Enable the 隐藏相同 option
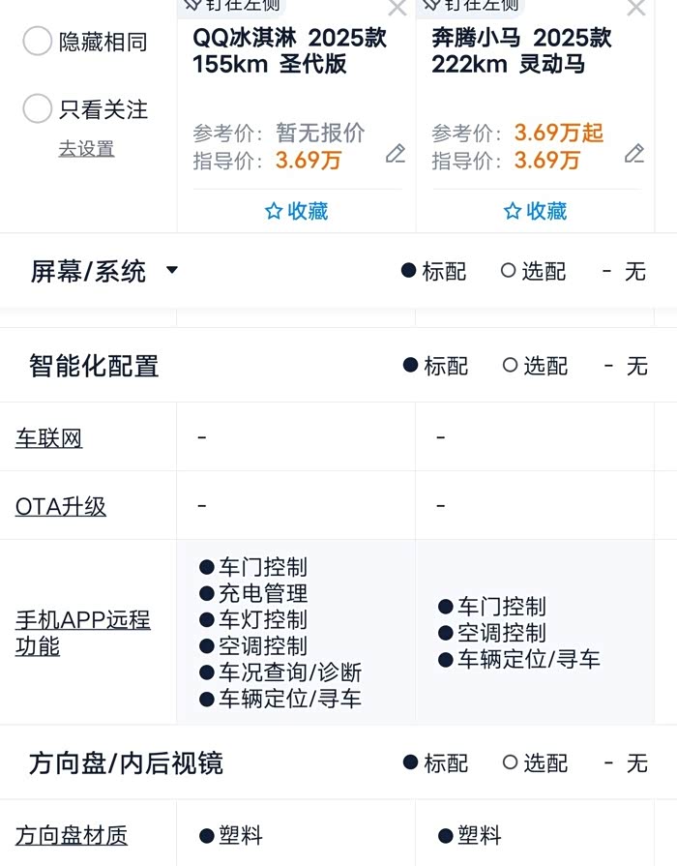Viewport: 677px width, 866px height. coord(37,42)
